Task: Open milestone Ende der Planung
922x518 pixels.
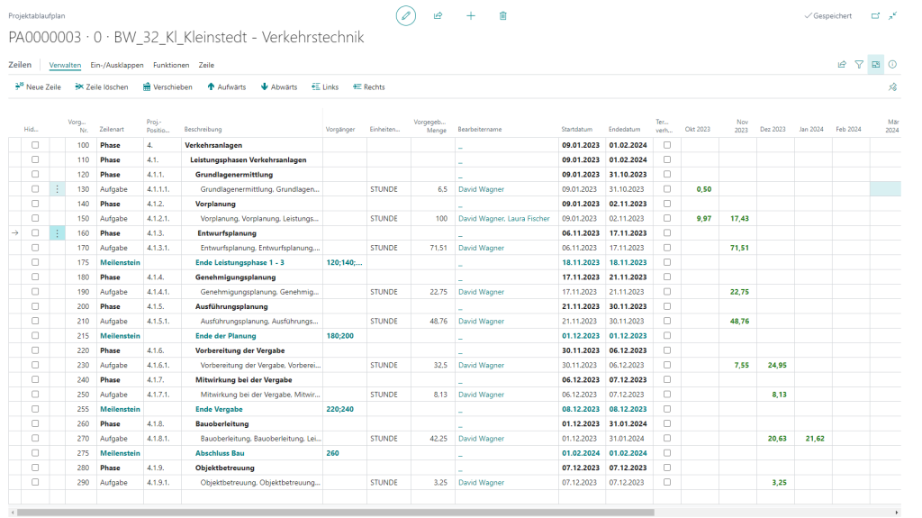Action: tap(226, 336)
